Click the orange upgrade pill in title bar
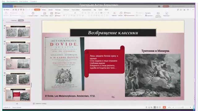Screen dimensions: 198x111 (166, 6)
